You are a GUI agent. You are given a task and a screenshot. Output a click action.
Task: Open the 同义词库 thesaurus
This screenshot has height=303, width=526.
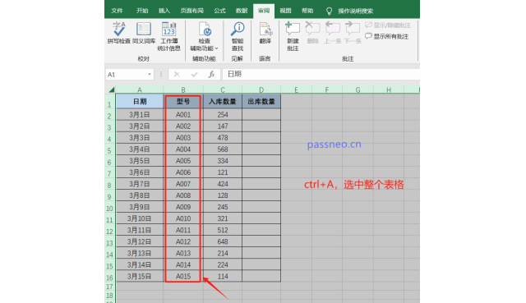144,33
